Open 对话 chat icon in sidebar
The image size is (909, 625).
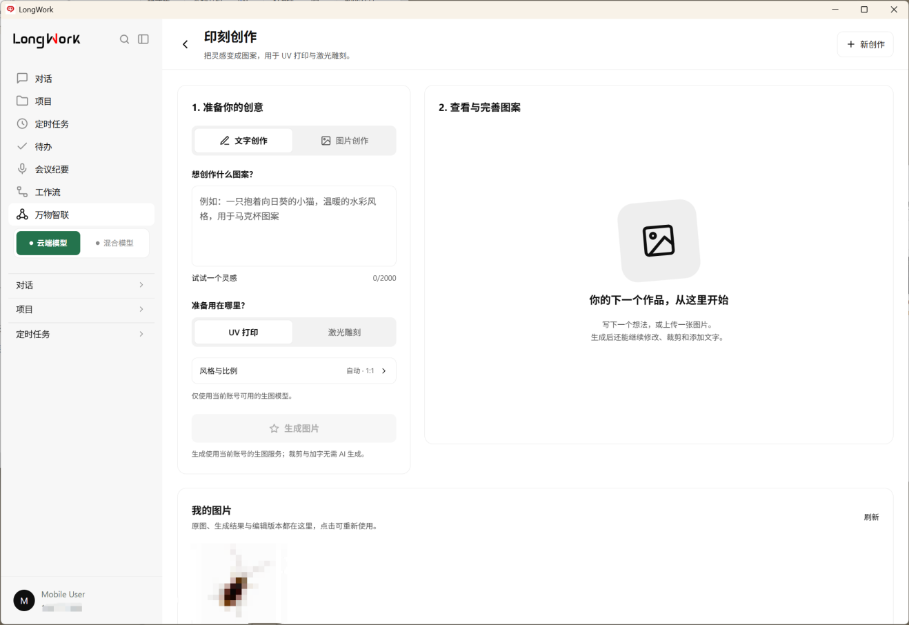(x=22, y=79)
